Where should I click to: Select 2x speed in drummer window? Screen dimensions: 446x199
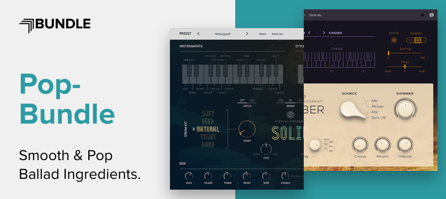click(300, 100)
